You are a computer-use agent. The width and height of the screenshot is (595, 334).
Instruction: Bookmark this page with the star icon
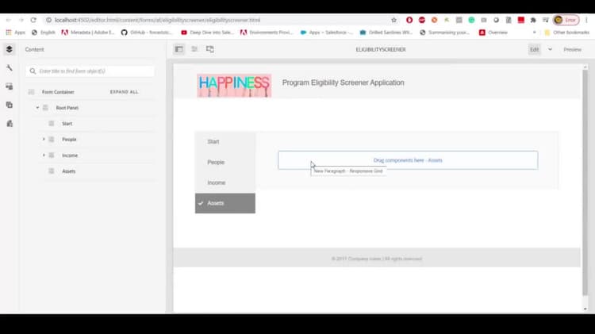coord(393,20)
